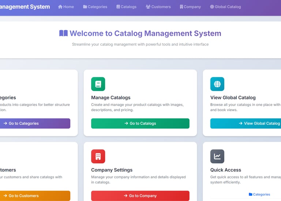Click the red Go to Company button
281x201 pixels.
tap(140, 196)
